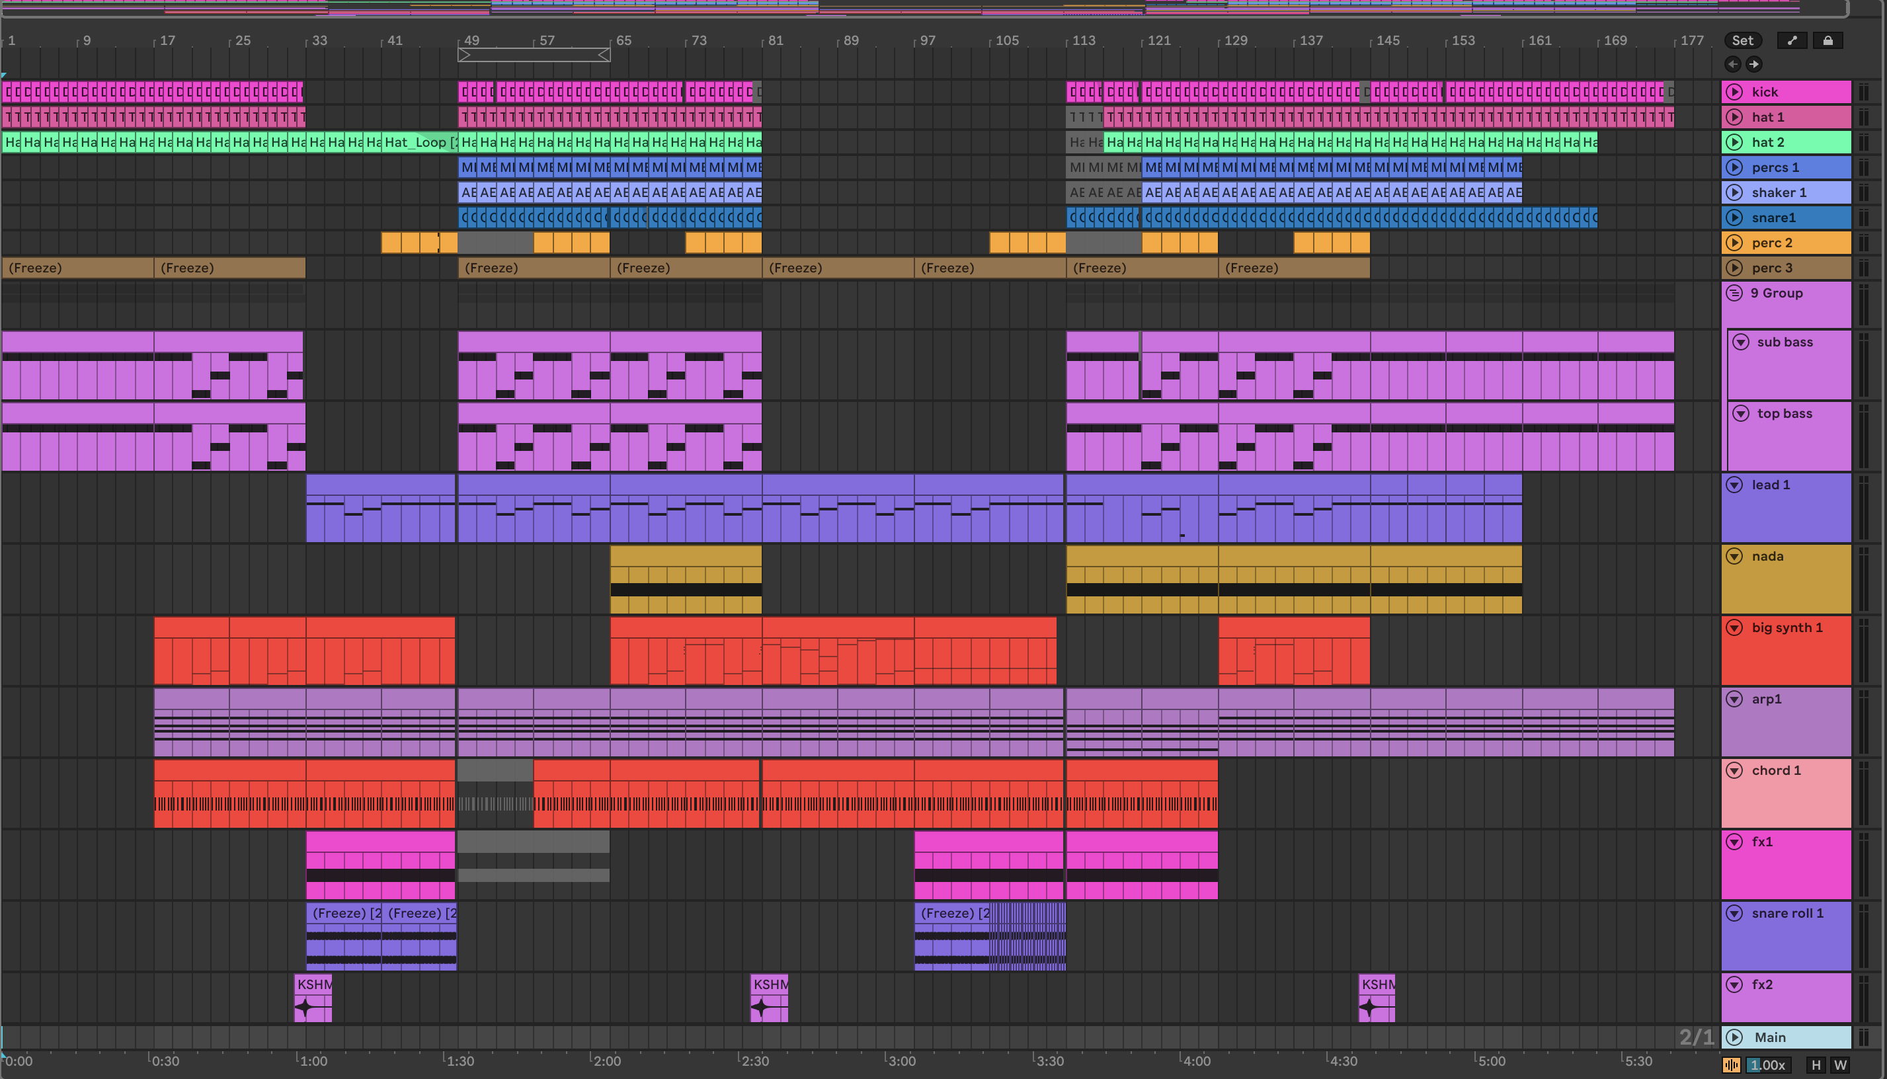Fold the snare roll 1 track
The height and width of the screenshot is (1079, 1887).
[1734, 913]
